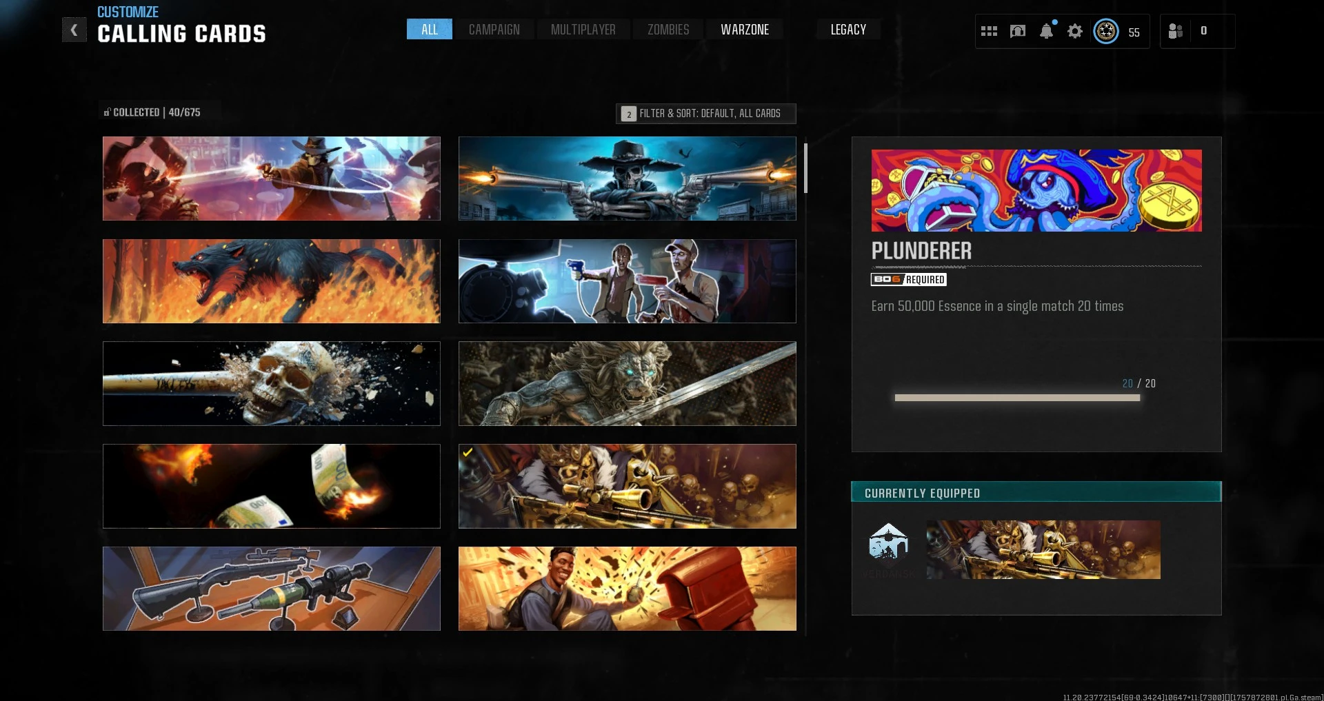Viewport: 1324px width, 701px height.
Task: Open settings with the gear icon
Action: [1075, 31]
